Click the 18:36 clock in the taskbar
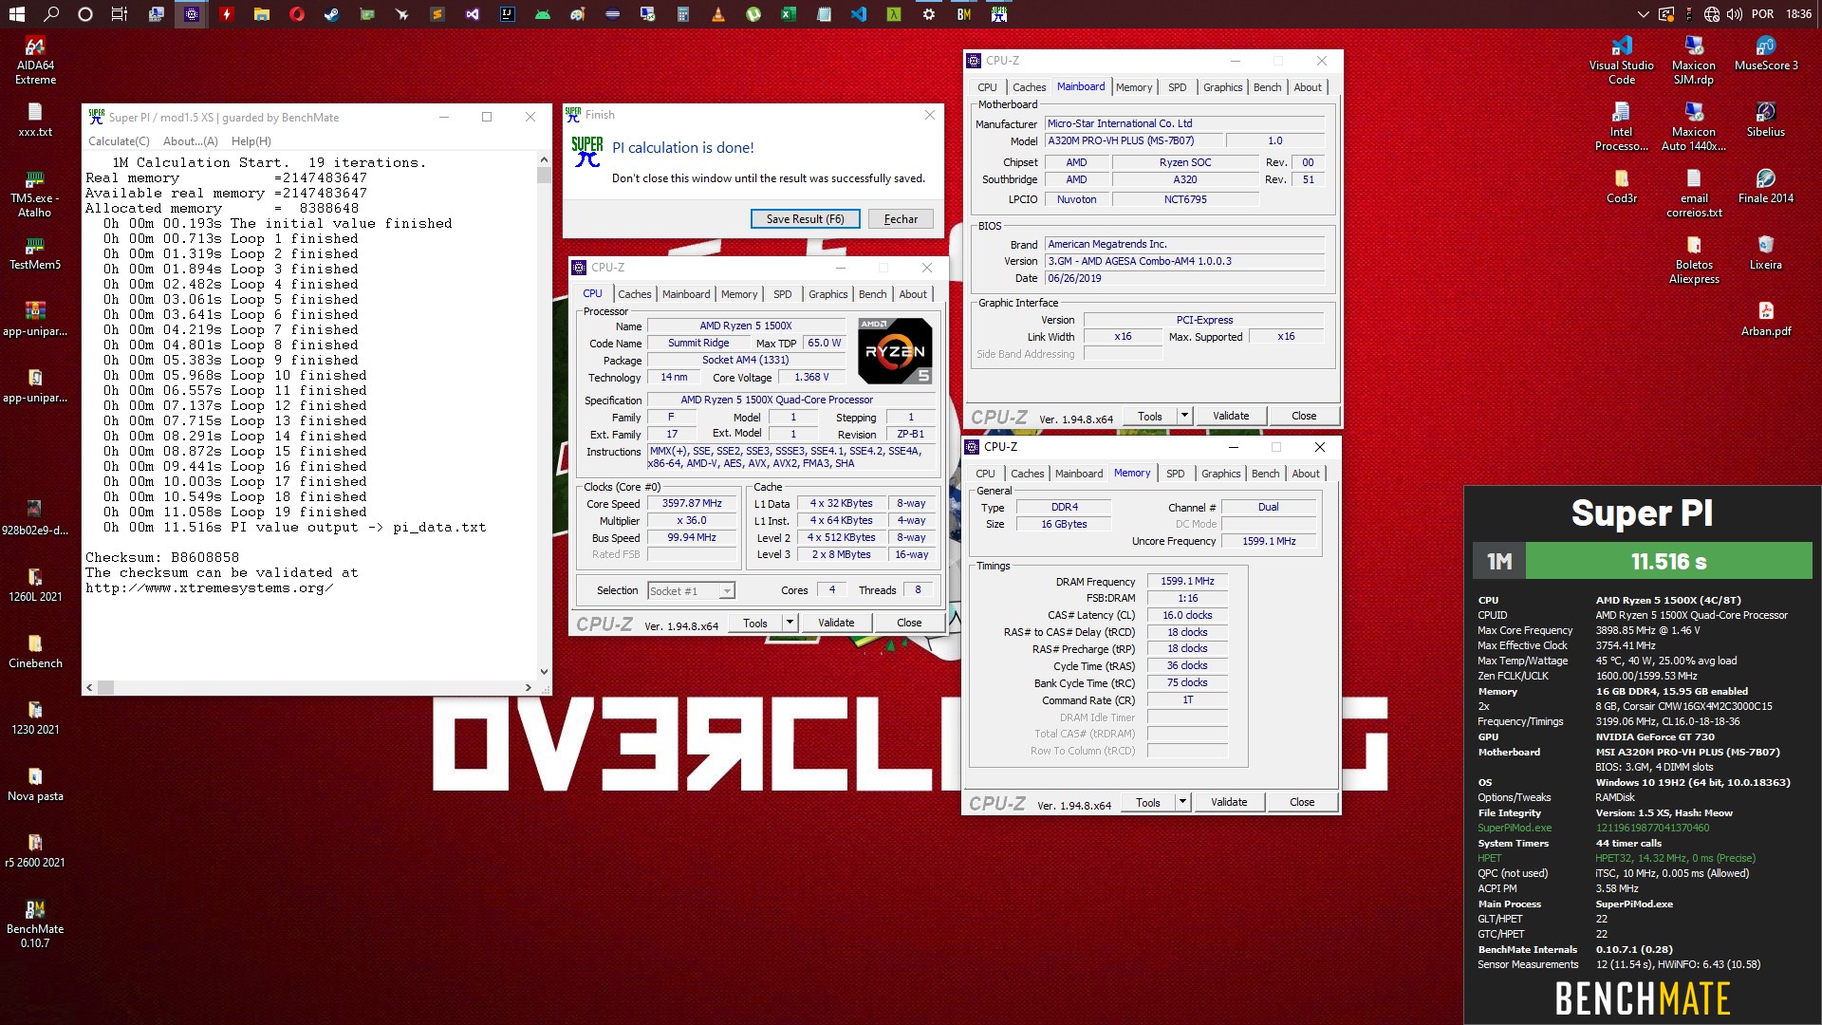The width and height of the screenshot is (1822, 1025). pyautogui.click(x=1798, y=14)
